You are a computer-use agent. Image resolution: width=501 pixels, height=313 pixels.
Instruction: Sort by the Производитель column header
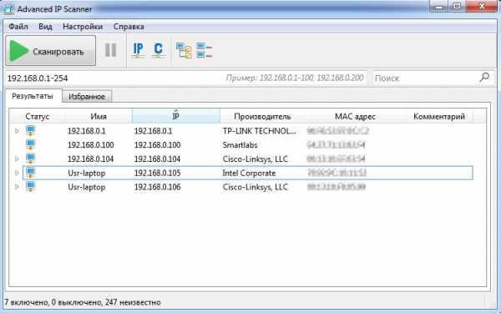click(x=262, y=117)
